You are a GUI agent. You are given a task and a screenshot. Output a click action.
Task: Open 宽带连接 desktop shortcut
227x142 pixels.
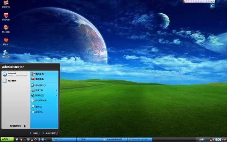6,54
